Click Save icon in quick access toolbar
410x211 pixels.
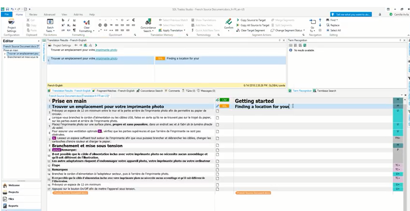coord(7,9)
